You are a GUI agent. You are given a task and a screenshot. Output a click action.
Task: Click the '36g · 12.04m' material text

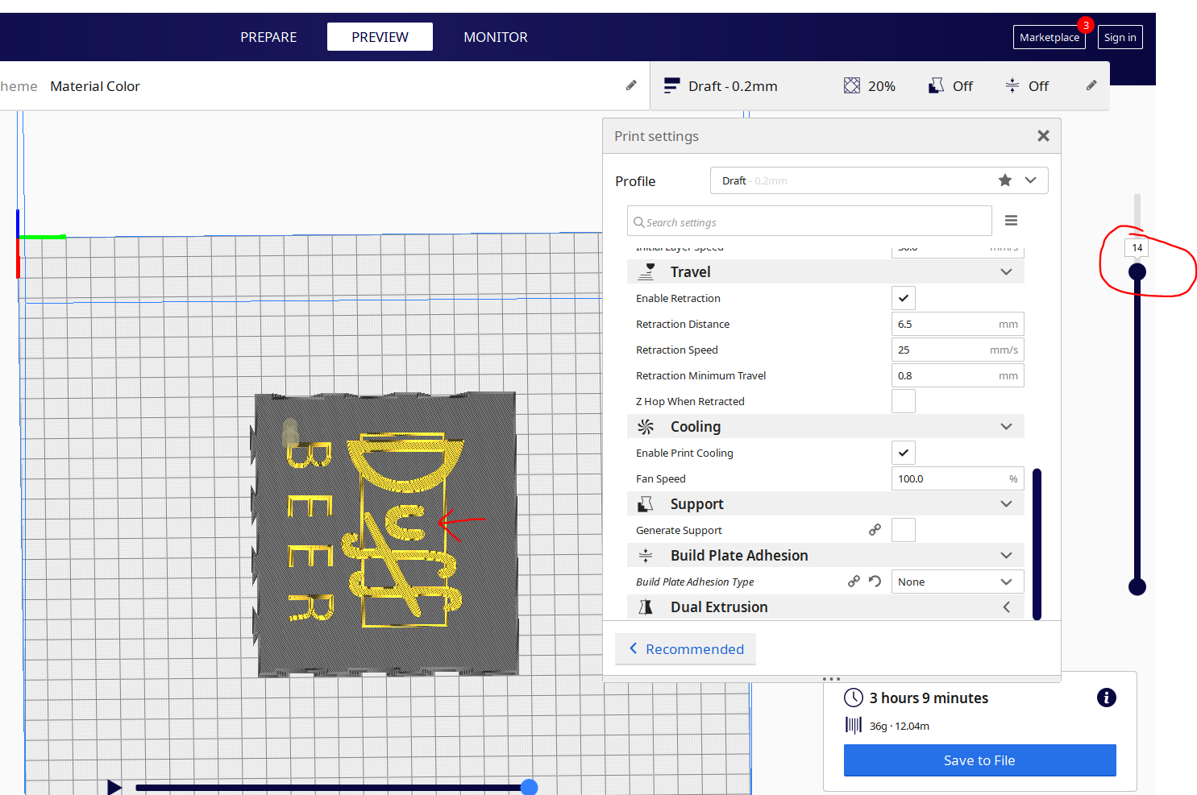click(900, 726)
